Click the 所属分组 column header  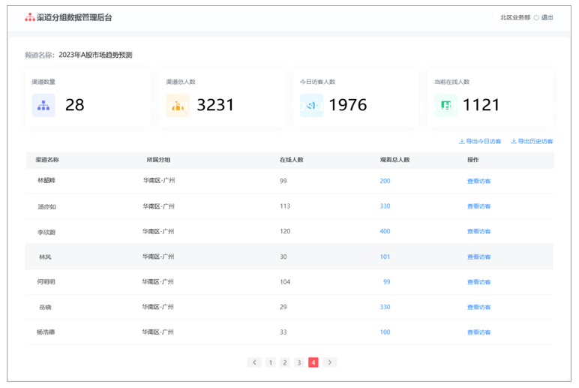tap(158, 160)
